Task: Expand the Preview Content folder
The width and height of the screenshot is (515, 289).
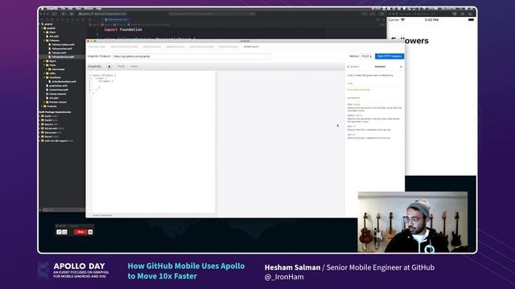Action: tap(44, 102)
